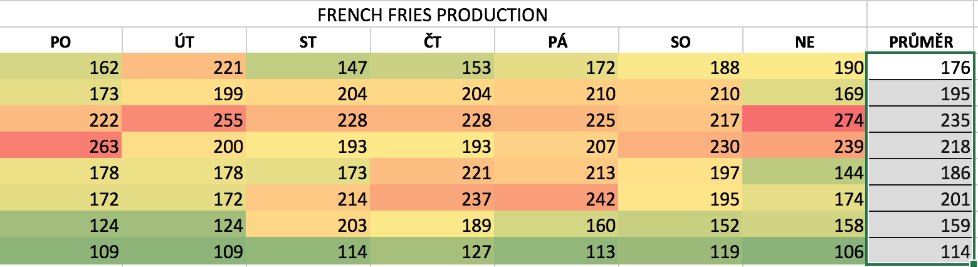Select the PO column header cell
The height and width of the screenshot is (267, 978).
tap(61, 42)
